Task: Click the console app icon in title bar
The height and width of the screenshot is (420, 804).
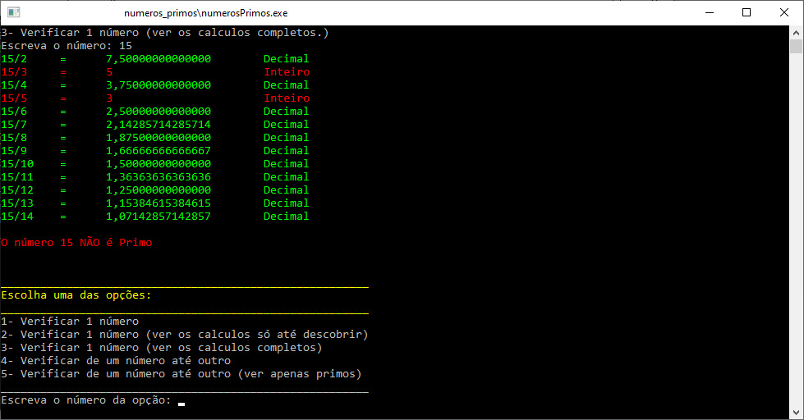Action: pyautogui.click(x=14, y=12)
